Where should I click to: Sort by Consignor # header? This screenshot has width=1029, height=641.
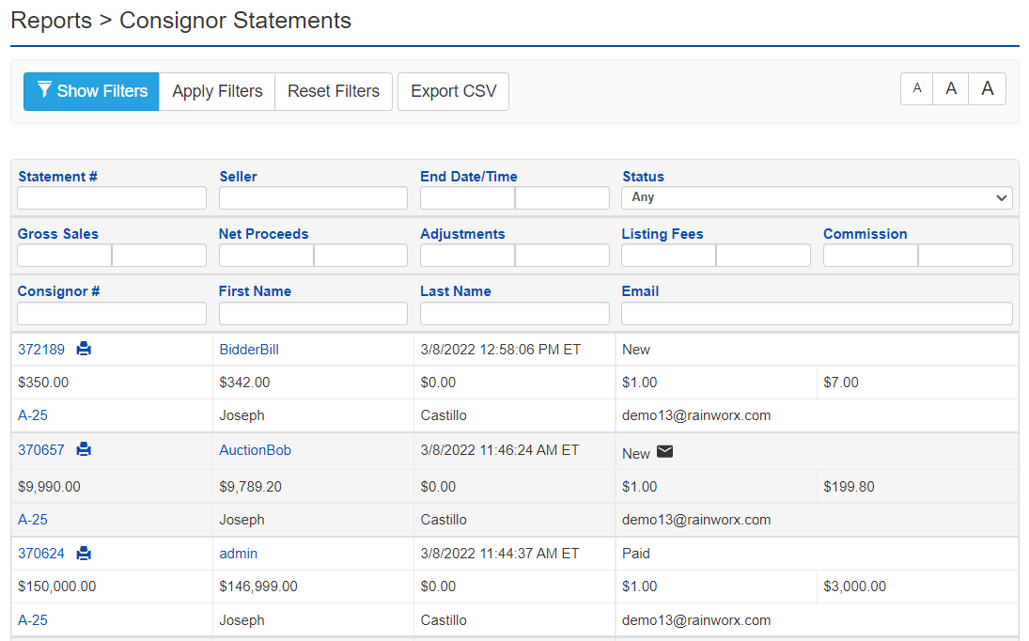click(58, 291)
